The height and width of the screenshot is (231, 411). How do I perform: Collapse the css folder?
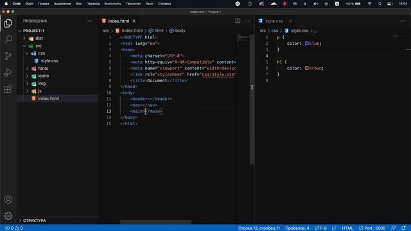coord(41,53)
